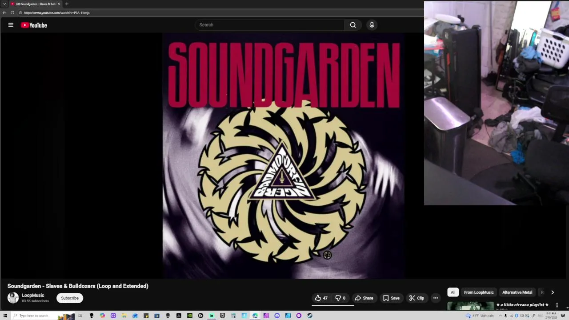Create a clip with the Clip button
This screenshot has width=569, height=320.
(417, 298)
